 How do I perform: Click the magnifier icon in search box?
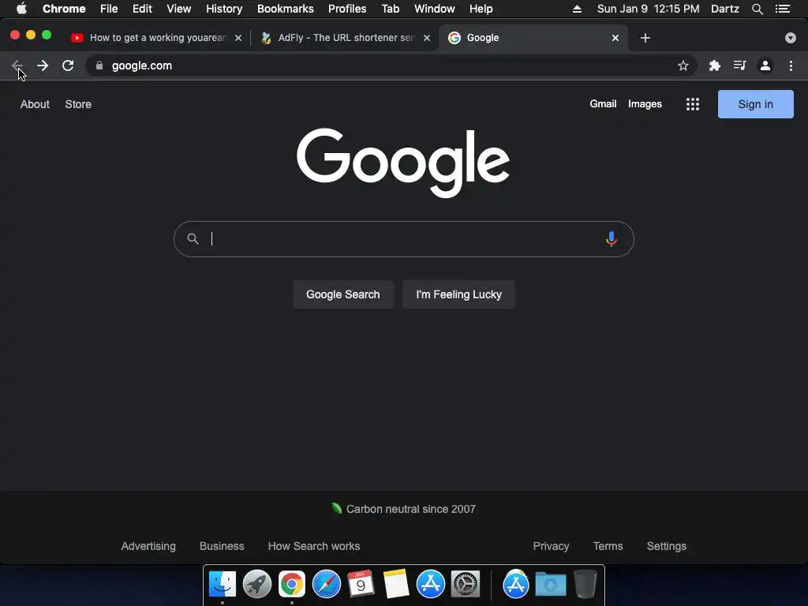[193, 238]
